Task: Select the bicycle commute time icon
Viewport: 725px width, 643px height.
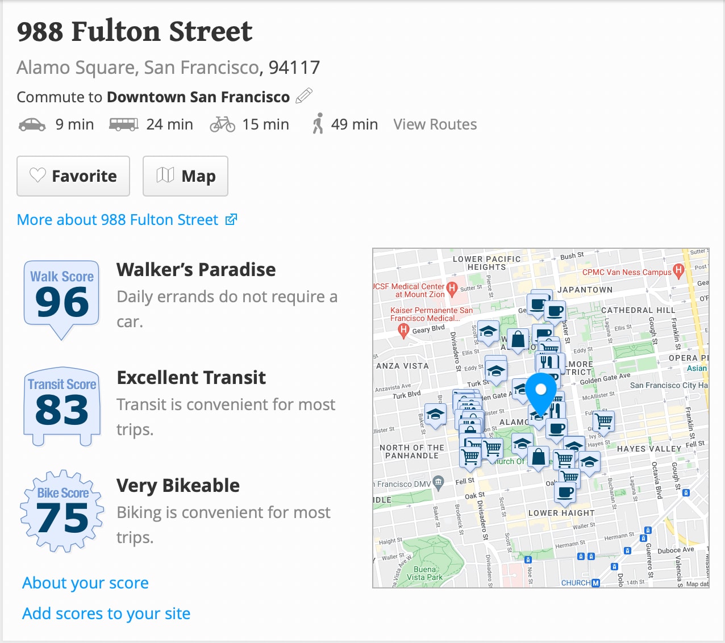Action: (222, 124)
